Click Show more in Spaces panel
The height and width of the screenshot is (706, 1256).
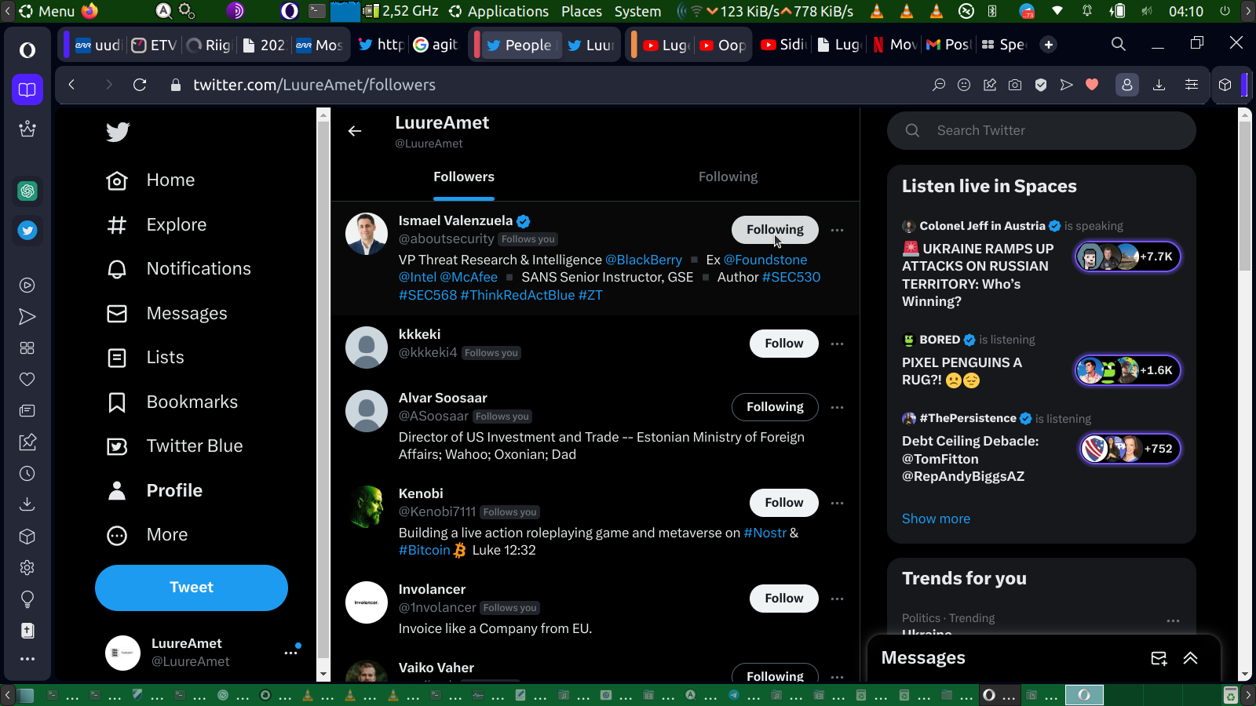pos(936,519)
